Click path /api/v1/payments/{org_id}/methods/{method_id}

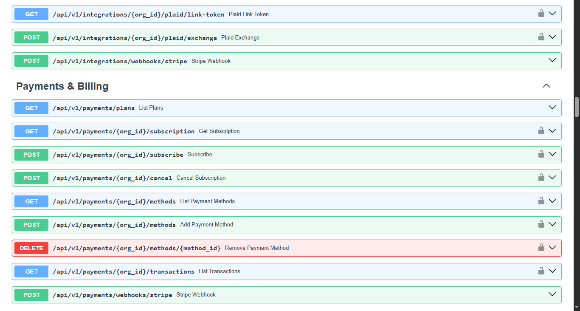(x=137, y=248)
